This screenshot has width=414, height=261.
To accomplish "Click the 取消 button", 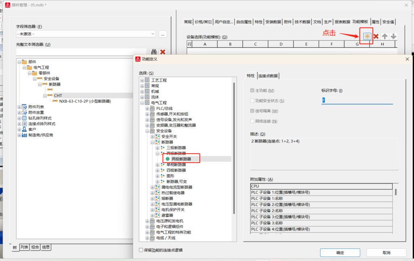I will (386, 253).
